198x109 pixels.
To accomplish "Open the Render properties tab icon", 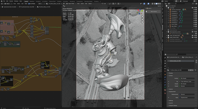I will click(x=165, y=61).
